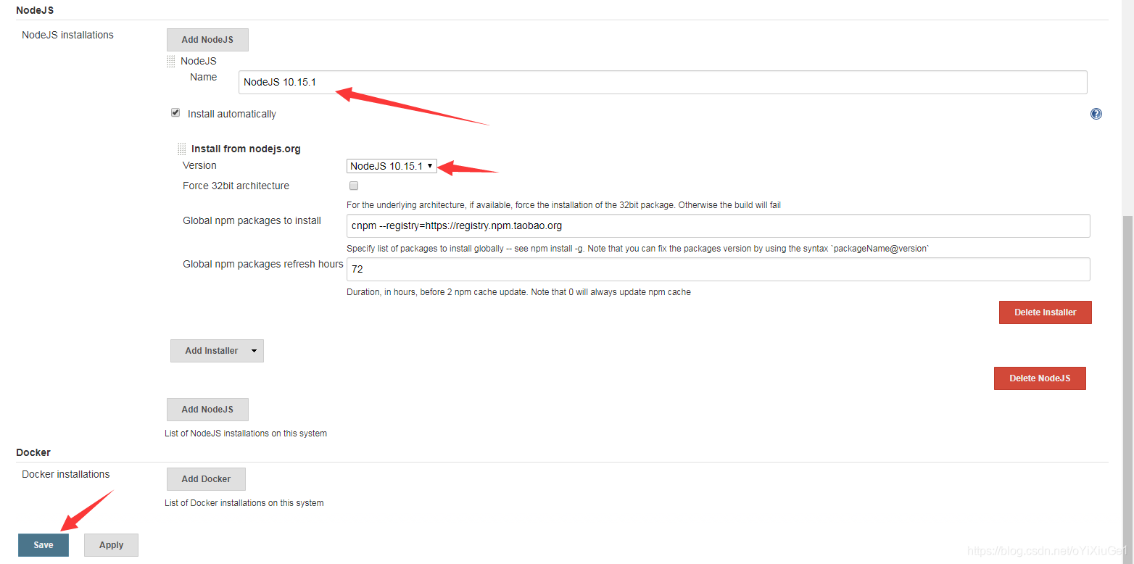
Task: Grab the drag handle beside NodeJS heading
Action: tap(171, 61)
